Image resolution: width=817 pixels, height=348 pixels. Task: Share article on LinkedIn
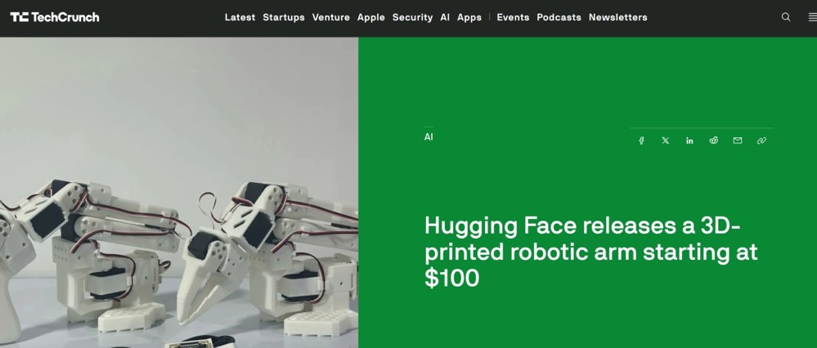689,141
